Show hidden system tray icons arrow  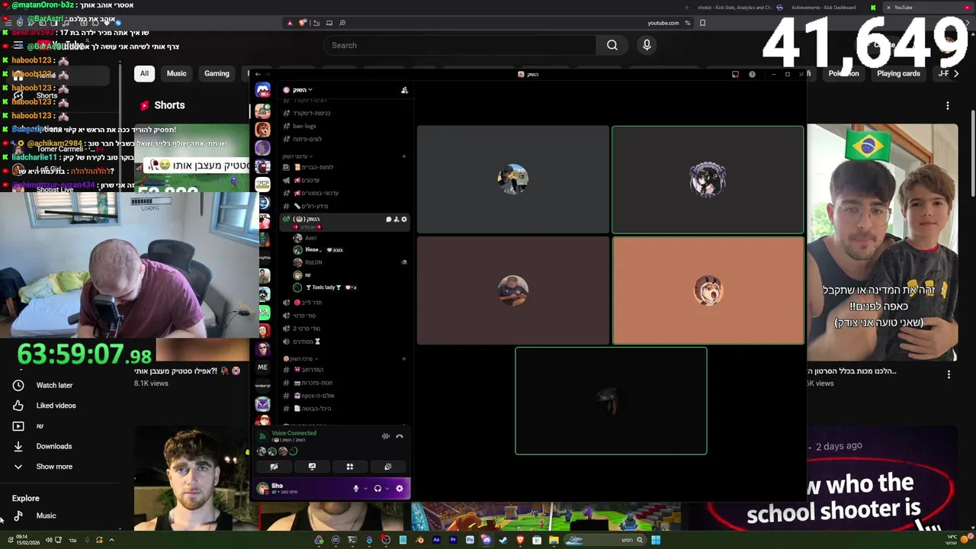click(111, 540)
